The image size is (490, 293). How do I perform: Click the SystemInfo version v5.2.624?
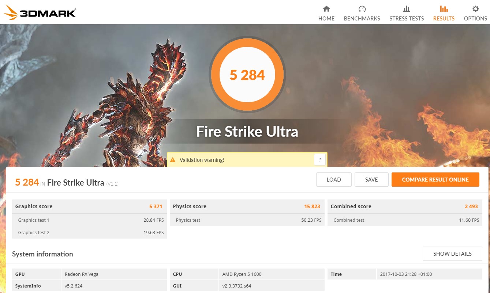73,286
